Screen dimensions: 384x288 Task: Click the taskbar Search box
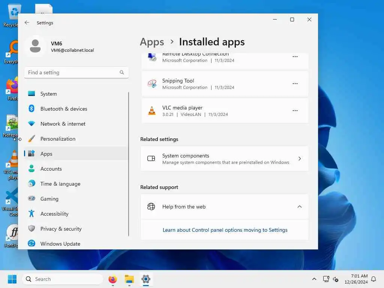(x=63, y=279)
